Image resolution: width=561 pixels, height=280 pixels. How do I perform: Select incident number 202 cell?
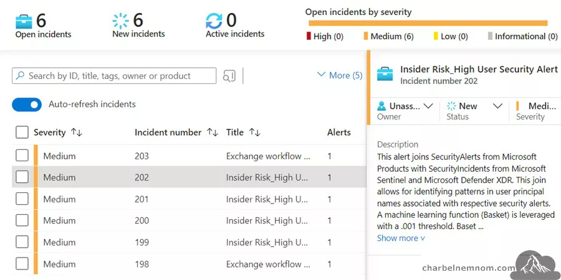click(x=141, y=177)
